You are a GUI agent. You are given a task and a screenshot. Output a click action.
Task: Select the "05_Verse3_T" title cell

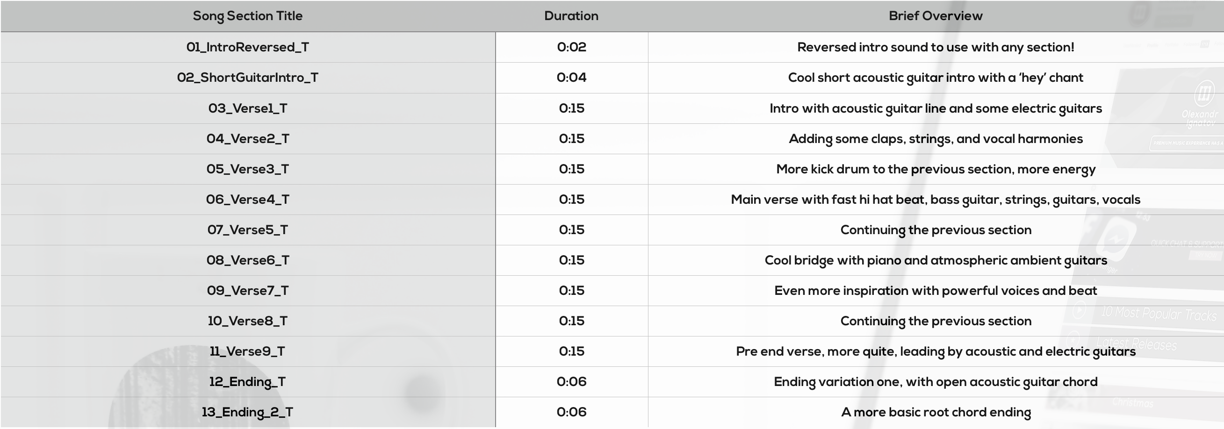(x=247, y=169)
